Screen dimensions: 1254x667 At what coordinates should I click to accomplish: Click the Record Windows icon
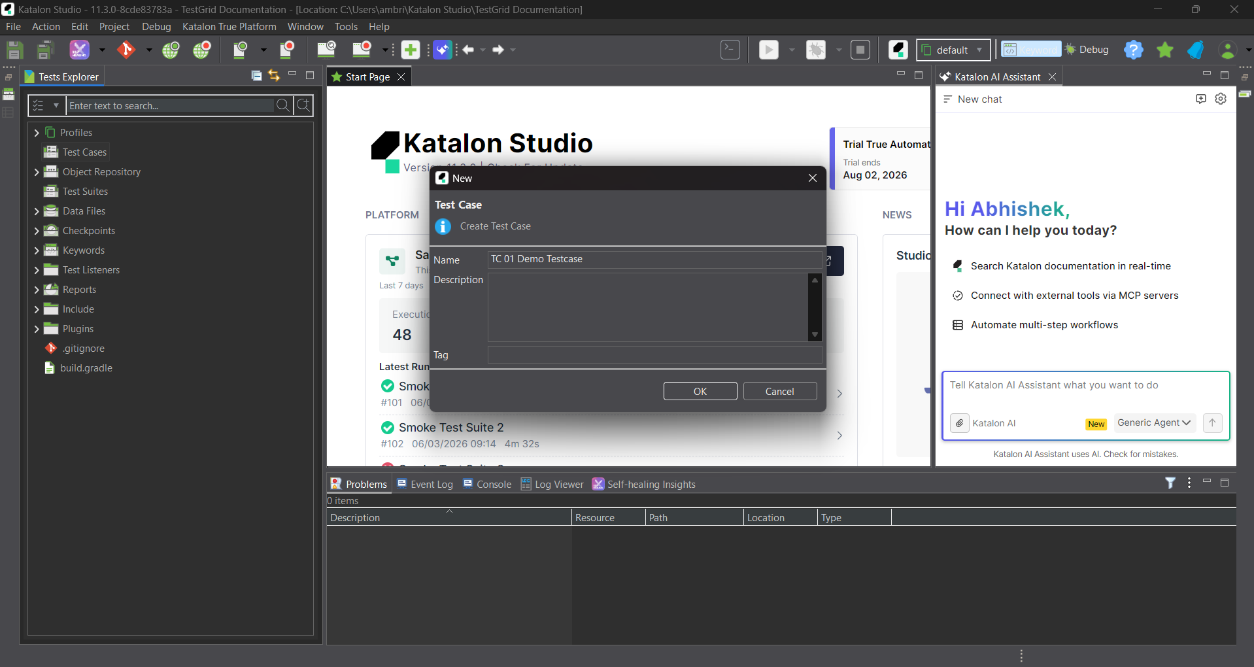coord(362,50)
